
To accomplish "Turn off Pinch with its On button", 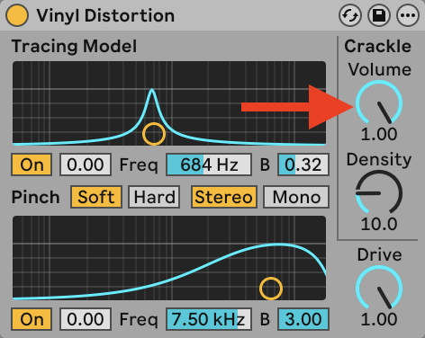I will pyautogui.click(x=32, y=319).
